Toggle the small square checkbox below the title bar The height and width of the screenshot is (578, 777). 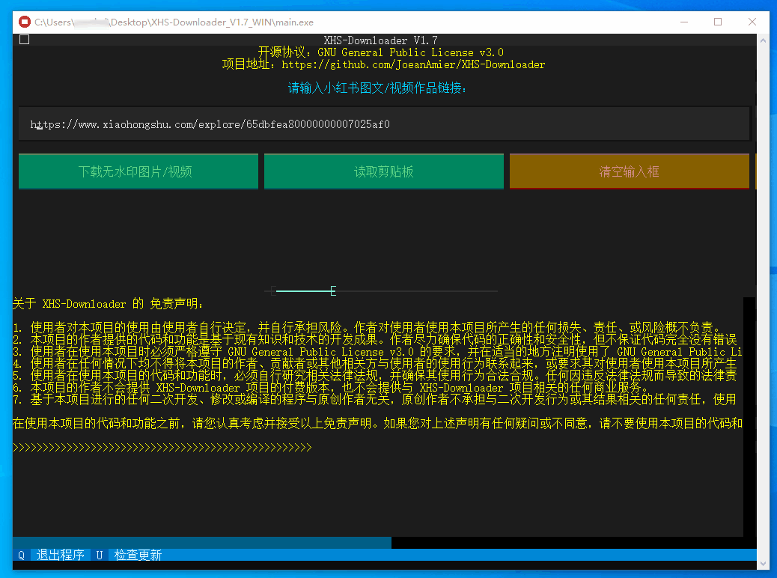23,39
